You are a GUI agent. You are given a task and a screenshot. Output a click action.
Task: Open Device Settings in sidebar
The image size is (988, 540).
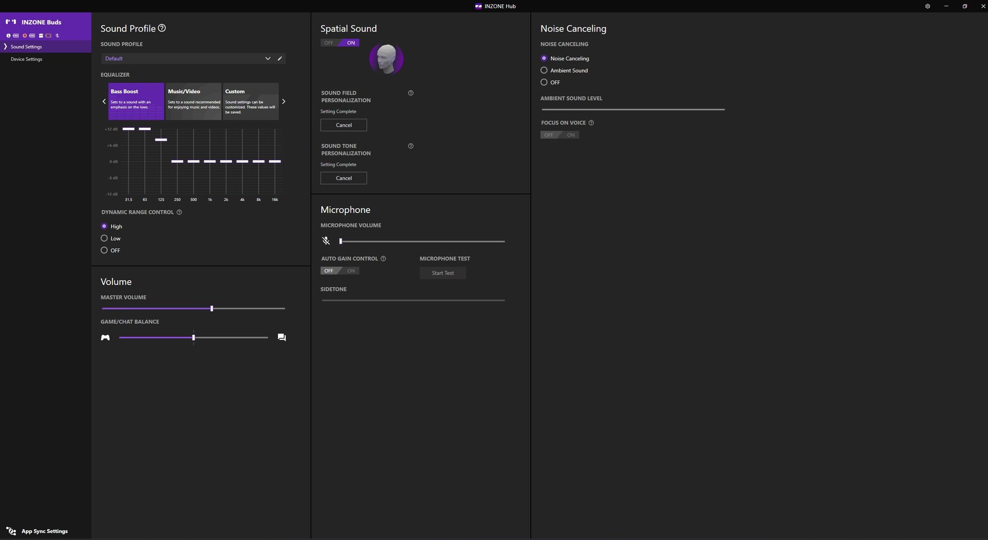(26, 59)
